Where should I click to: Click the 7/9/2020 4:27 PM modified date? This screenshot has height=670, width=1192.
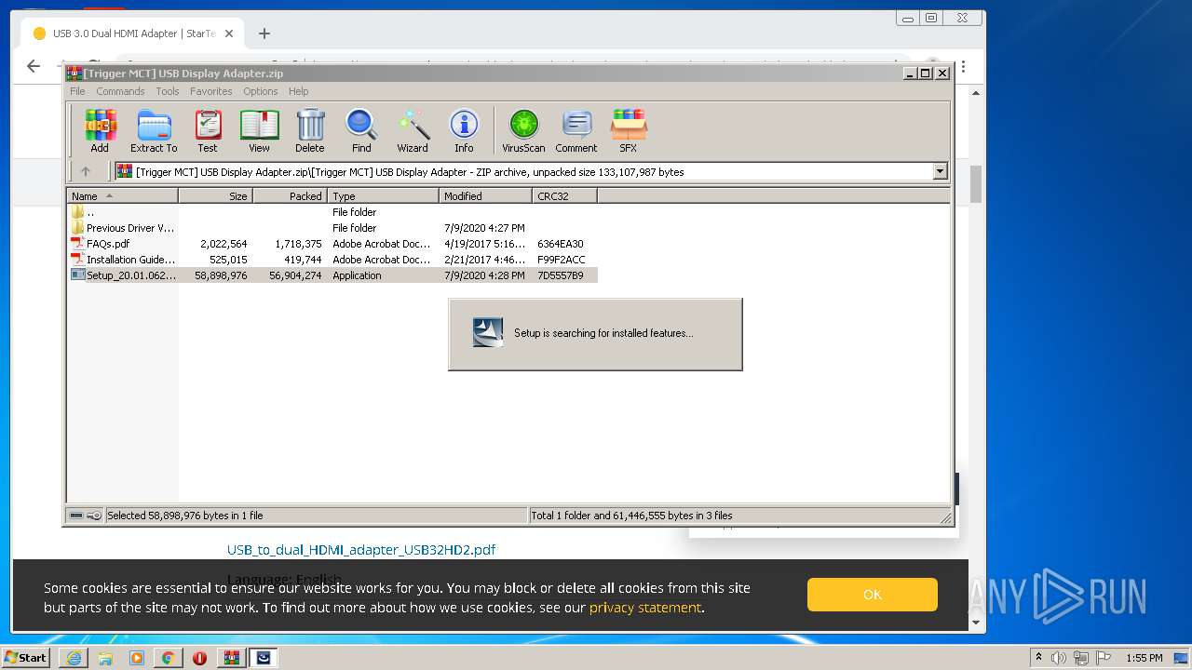(484, 228)
